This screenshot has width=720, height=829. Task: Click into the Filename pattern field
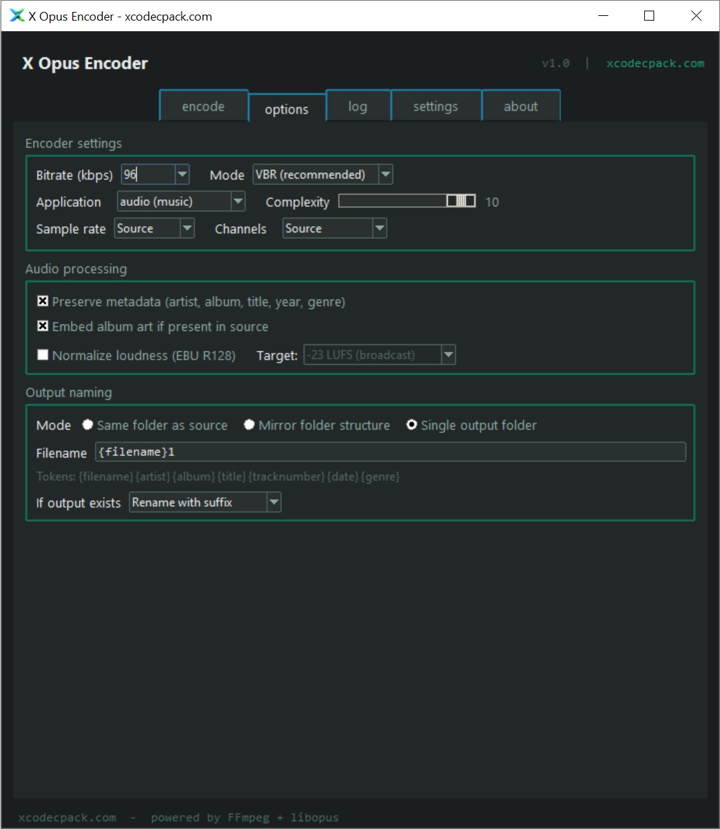[x=390, y=452]
